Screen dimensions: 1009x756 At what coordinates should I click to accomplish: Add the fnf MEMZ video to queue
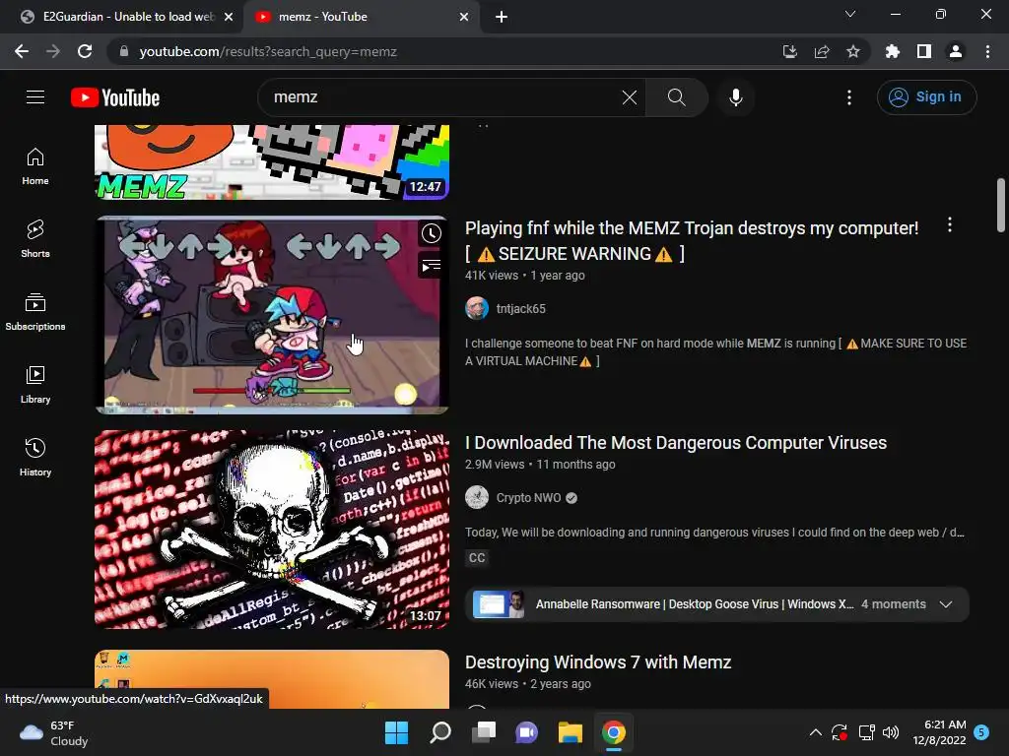coord(432,266)
